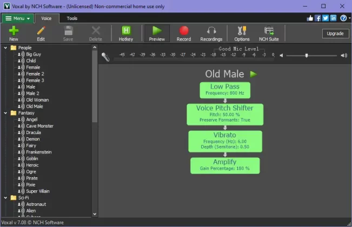352x227 pixels.
Task: Select the Big Guy voice
Action: point(34,54)
